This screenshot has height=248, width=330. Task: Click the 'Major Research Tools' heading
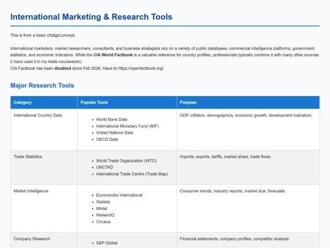coord(42,85)
